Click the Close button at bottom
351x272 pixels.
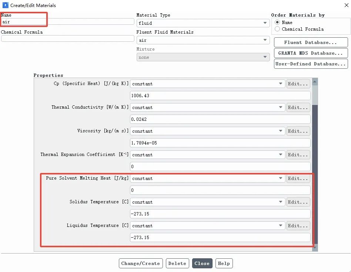click(x=202, y=263)
